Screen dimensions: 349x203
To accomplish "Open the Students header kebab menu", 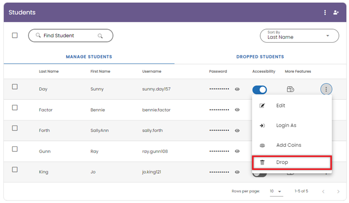I will (x=325, y=13).
